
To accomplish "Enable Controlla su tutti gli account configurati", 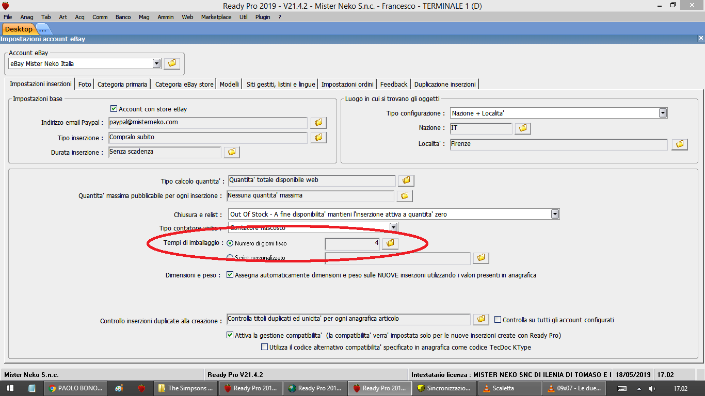I will tap(498, 320).
